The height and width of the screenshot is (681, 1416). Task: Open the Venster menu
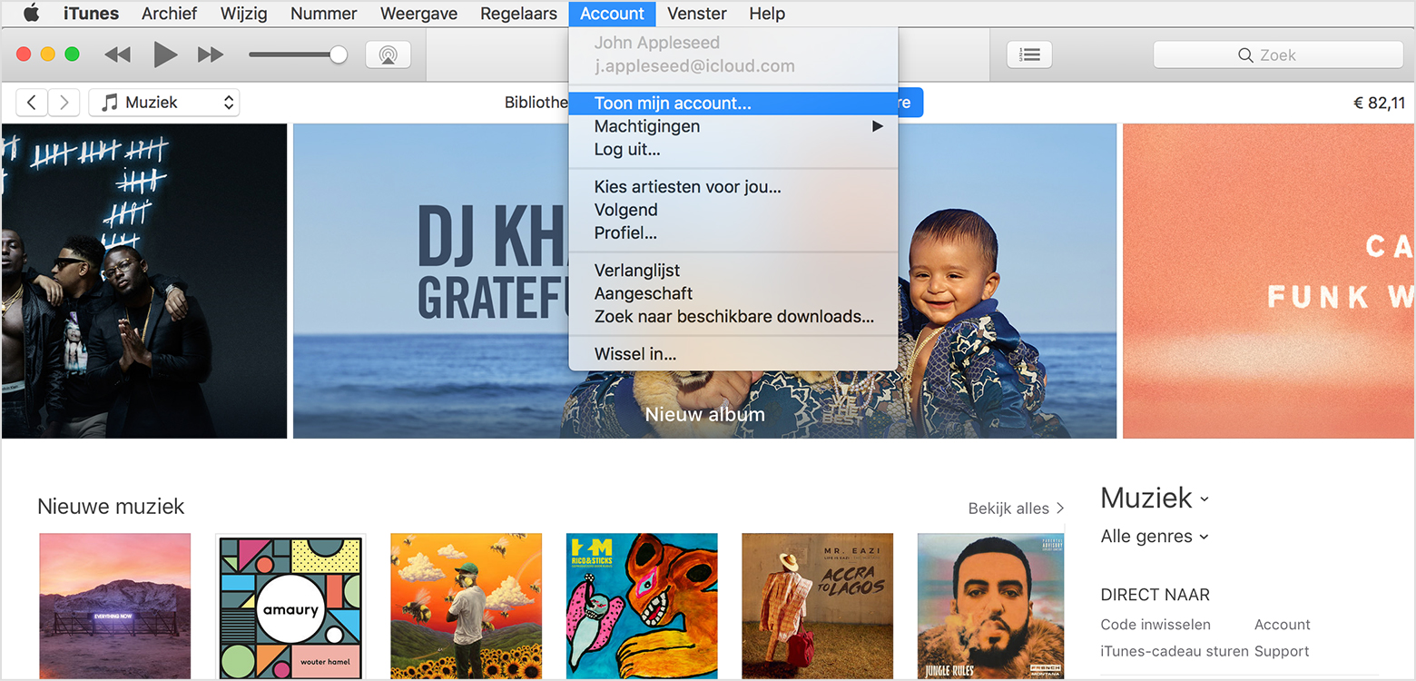point(696,14)
